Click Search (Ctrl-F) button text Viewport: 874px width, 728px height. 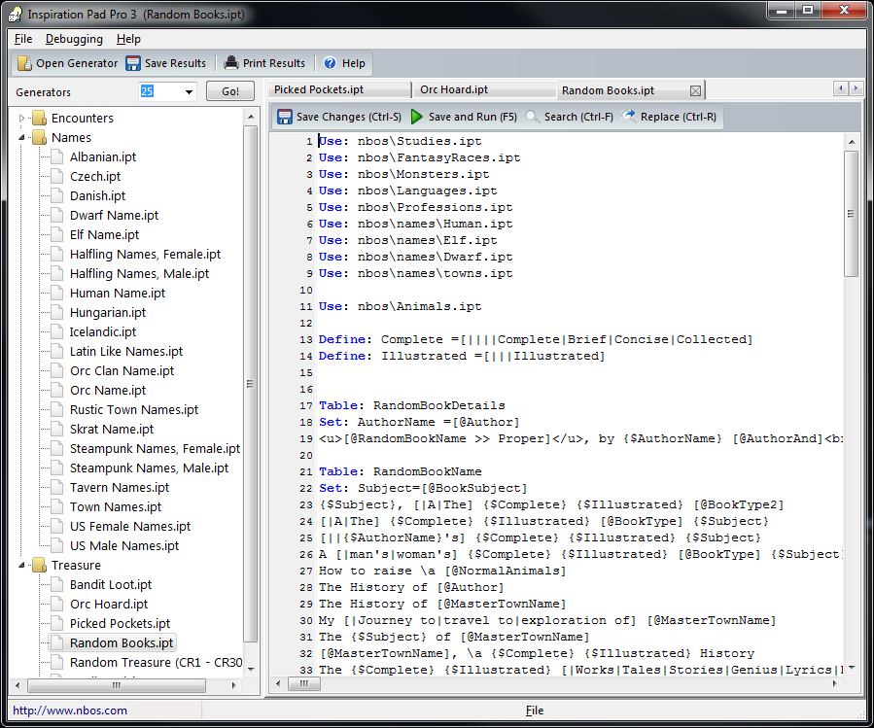578,117
